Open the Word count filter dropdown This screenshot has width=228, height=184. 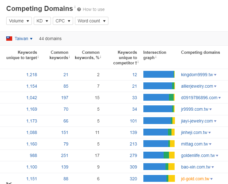92,21
